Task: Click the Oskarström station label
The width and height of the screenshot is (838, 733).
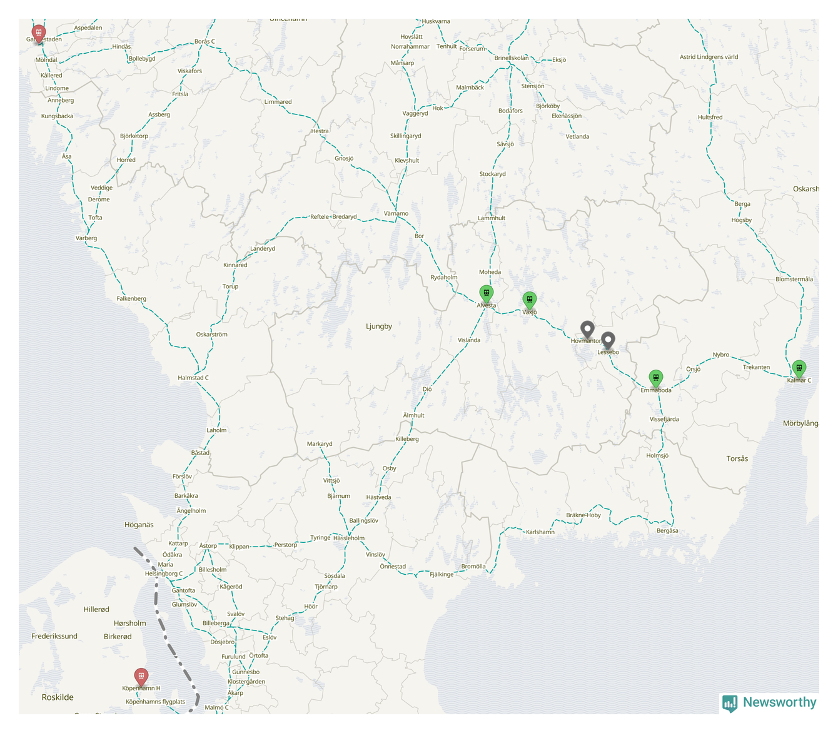Action: (212, 335)
